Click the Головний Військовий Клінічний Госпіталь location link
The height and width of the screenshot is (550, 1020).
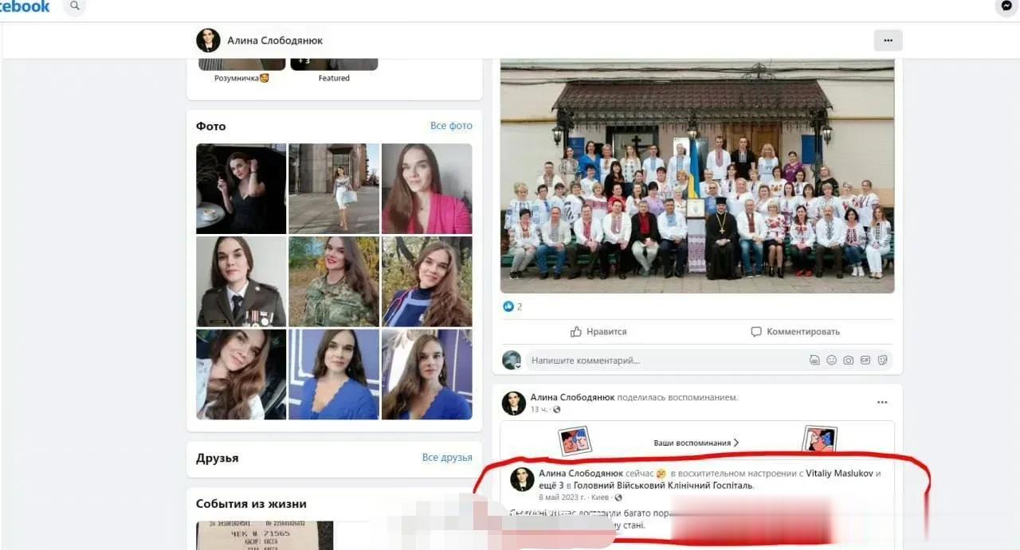663,486
